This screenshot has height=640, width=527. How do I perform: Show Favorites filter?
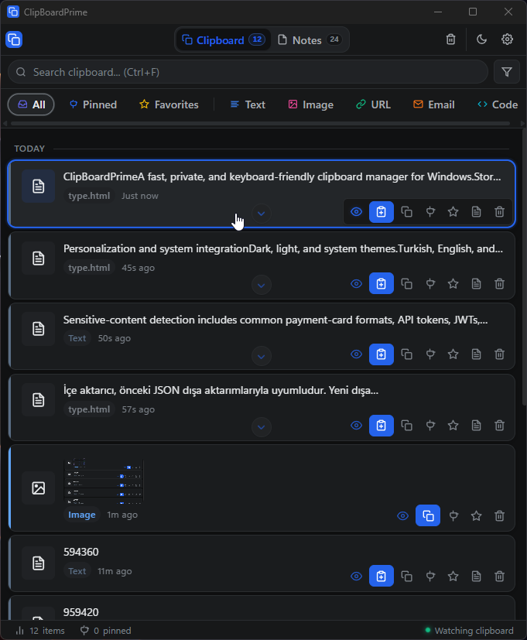pos(169,104)
